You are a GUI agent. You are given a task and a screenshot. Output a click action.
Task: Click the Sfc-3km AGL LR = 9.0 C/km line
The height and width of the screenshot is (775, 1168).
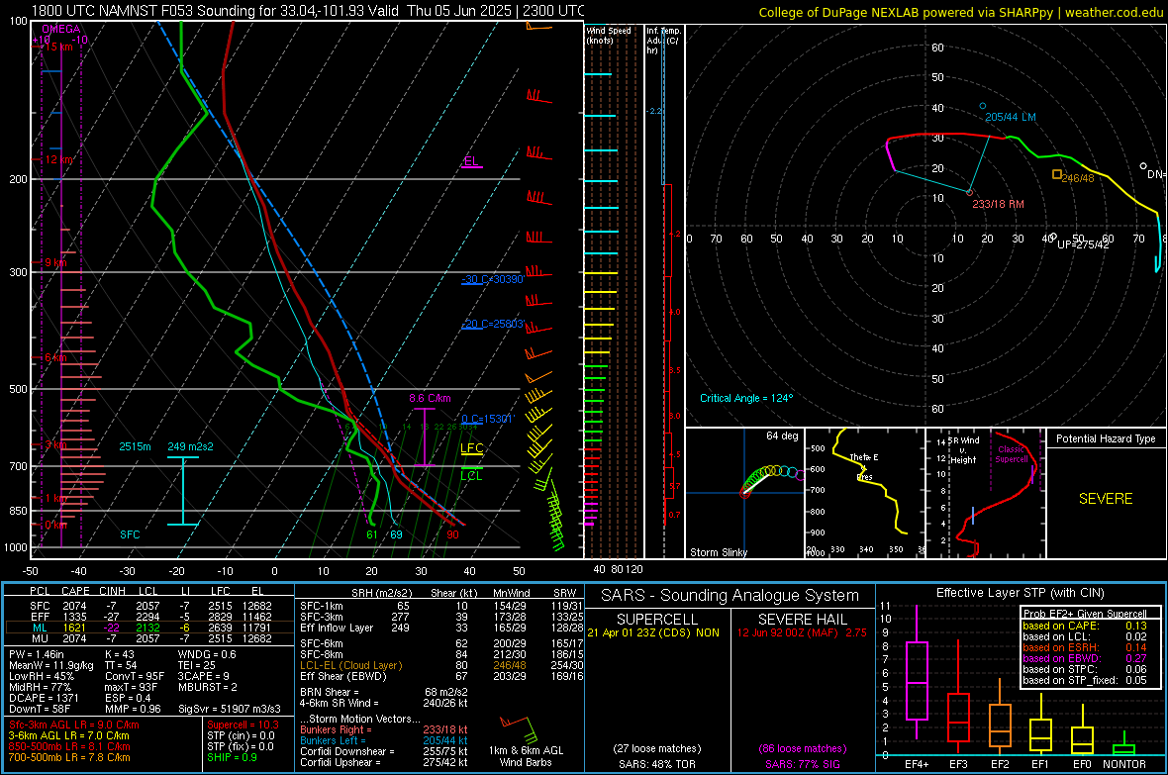(x=74, y=725)
